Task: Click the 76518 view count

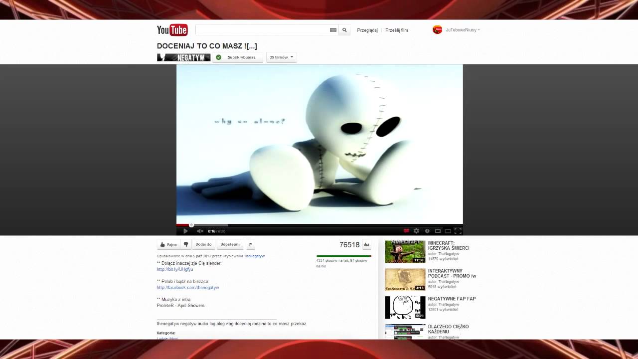Action: click(x=349, y=245)
